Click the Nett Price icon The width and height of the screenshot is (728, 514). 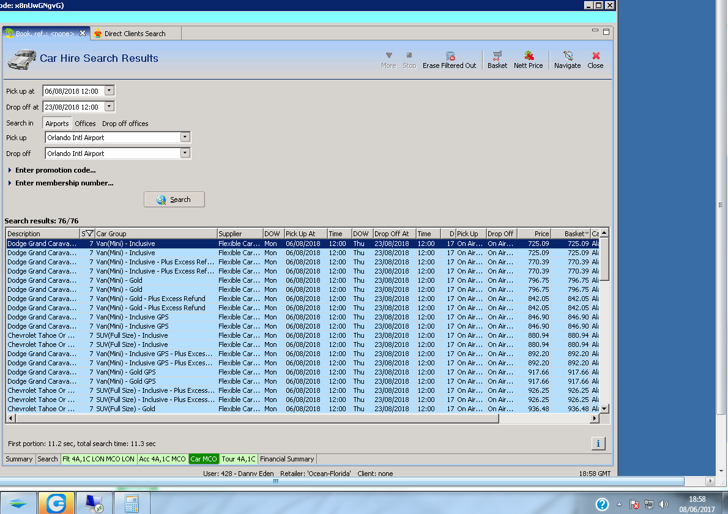pyautogui.click(x=528, y=56)
